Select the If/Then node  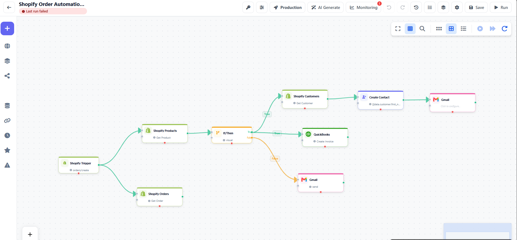pyautogui.click(x=232, y=135)
